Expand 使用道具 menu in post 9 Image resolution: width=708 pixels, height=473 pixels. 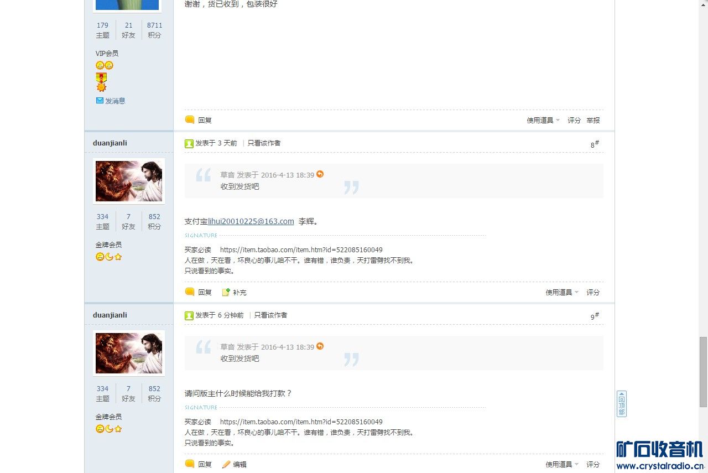click(x=562, y=464)
